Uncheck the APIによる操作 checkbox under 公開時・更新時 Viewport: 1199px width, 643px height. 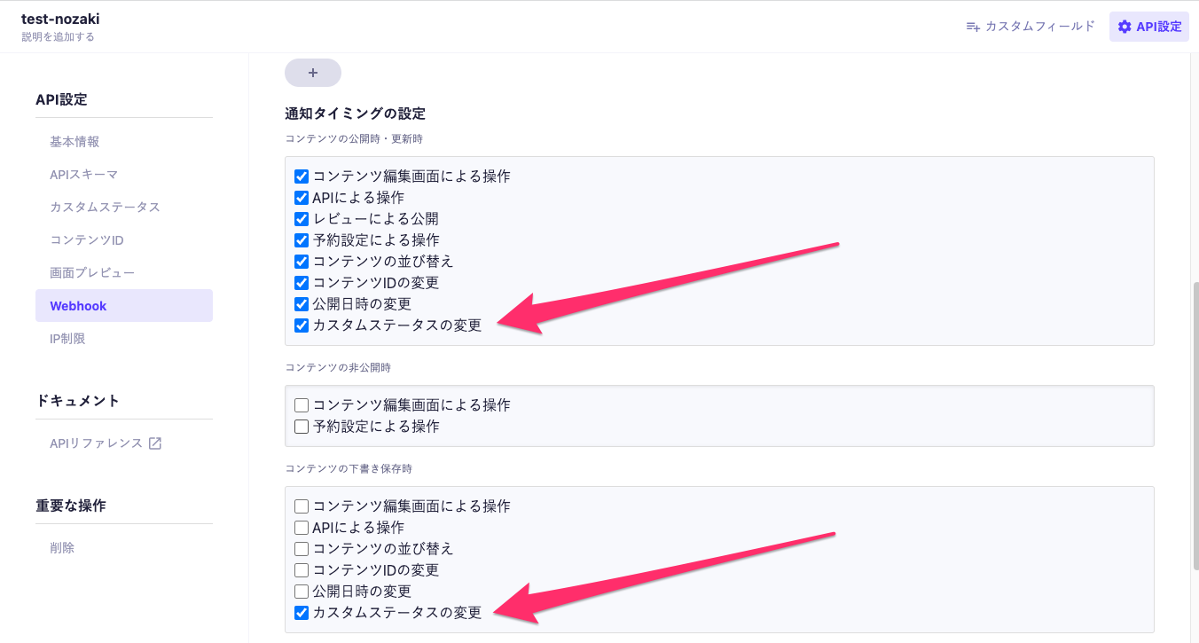coord(302,198)
